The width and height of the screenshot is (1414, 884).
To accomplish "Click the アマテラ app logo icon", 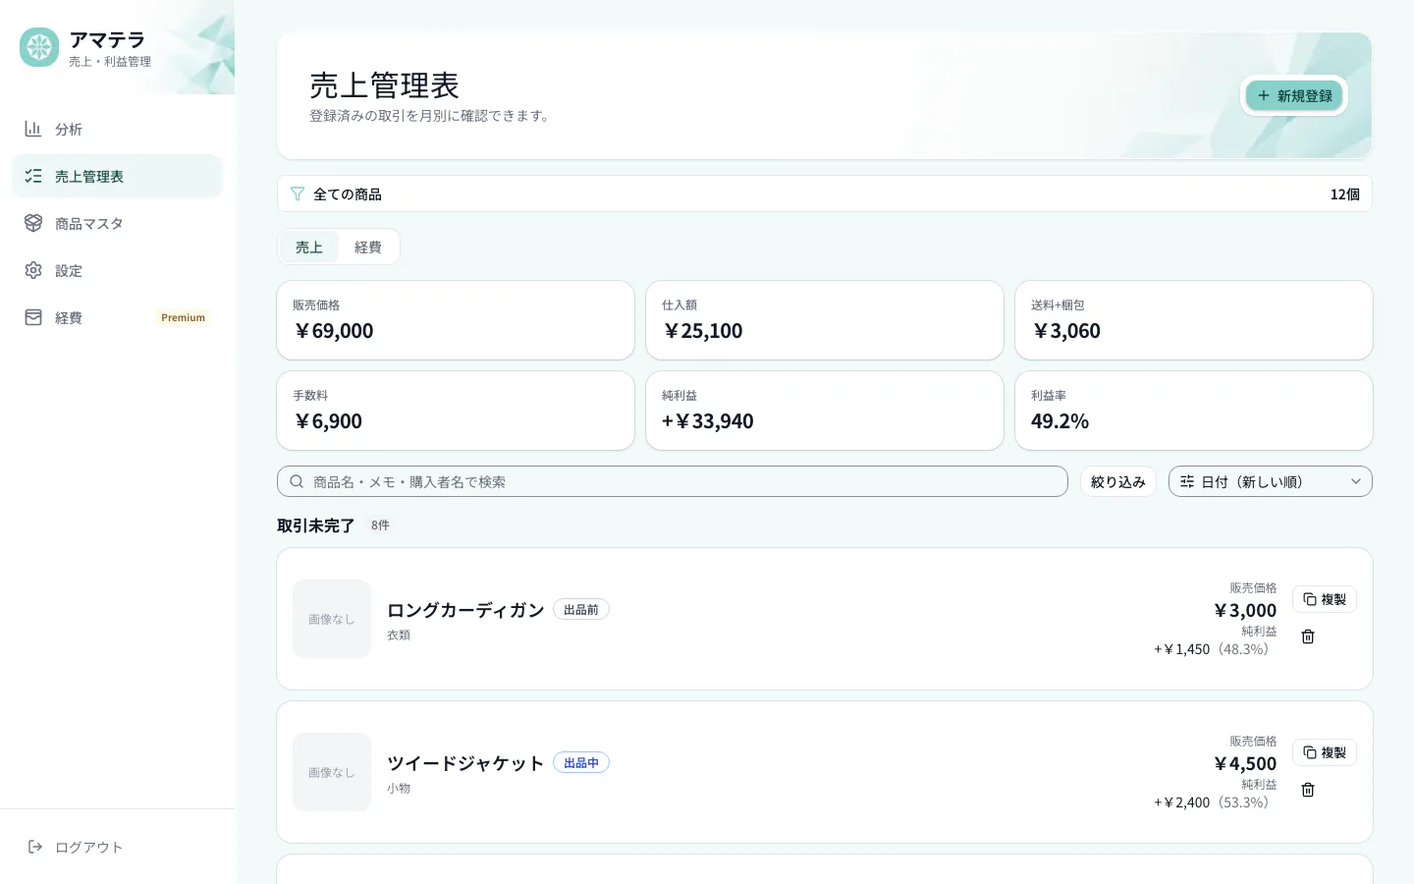I will [39, 47].
